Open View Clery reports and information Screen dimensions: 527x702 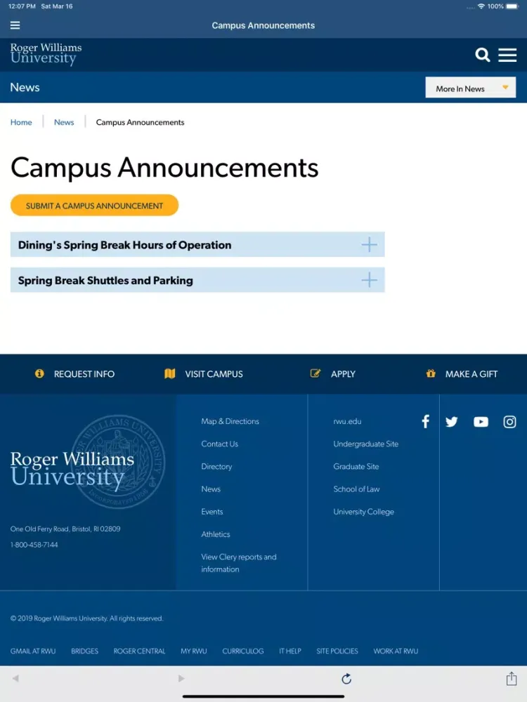[x=239, y=563]
